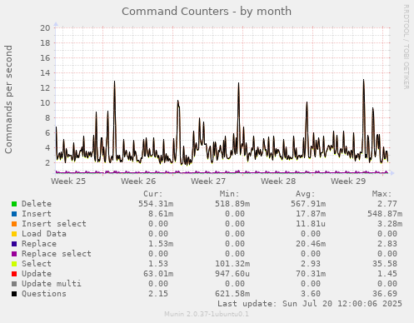This screenshot has width=414, height=323.
Task: Click the 'Week 27' axis label
Action: coord(208,181)
